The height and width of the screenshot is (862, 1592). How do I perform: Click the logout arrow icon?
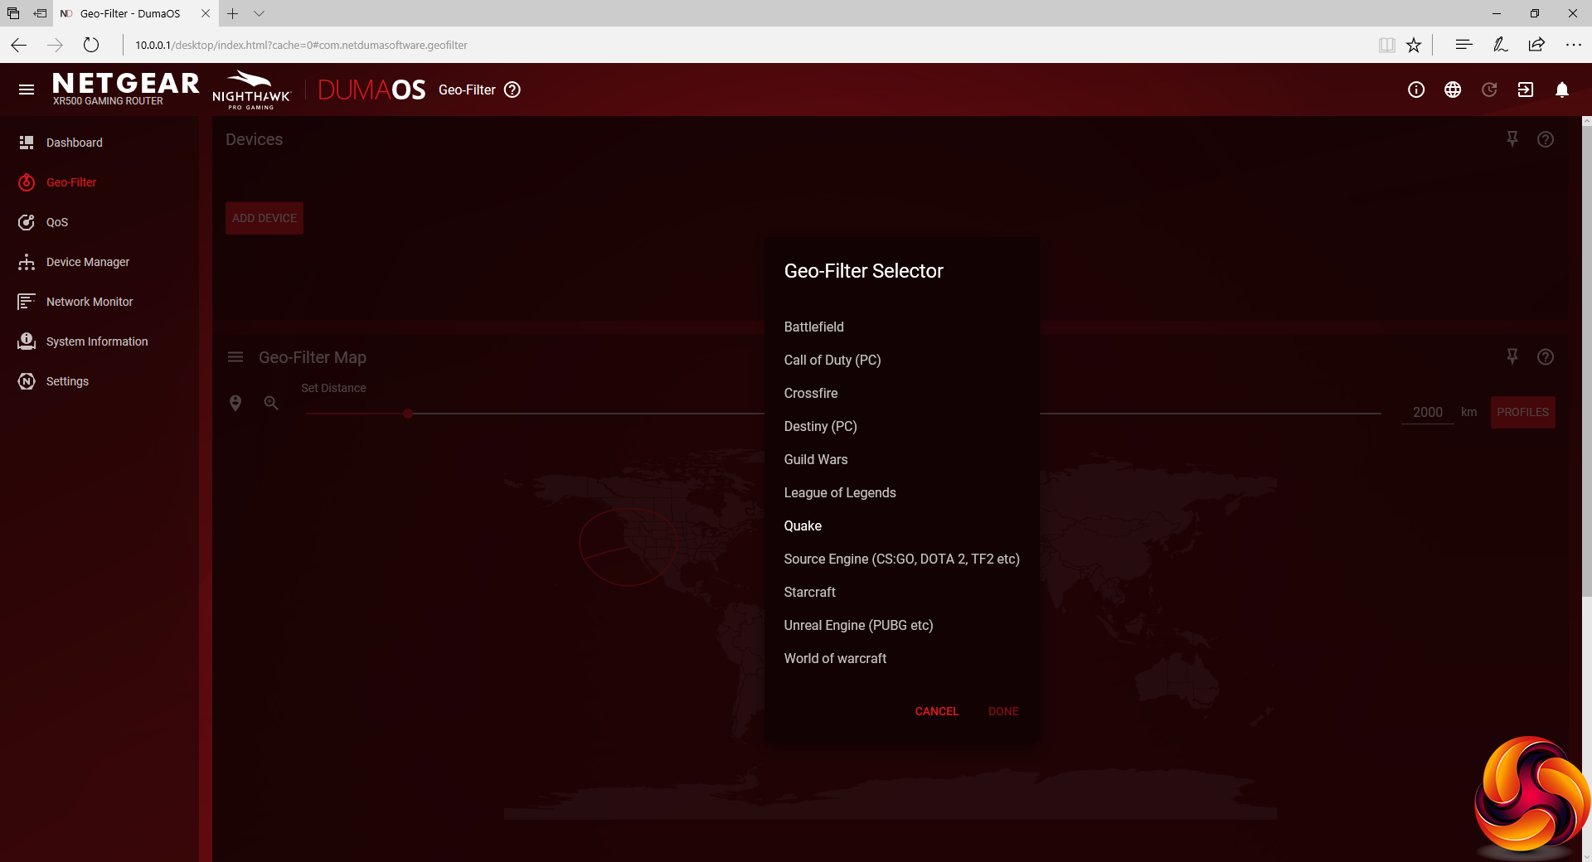(1526, 90)
